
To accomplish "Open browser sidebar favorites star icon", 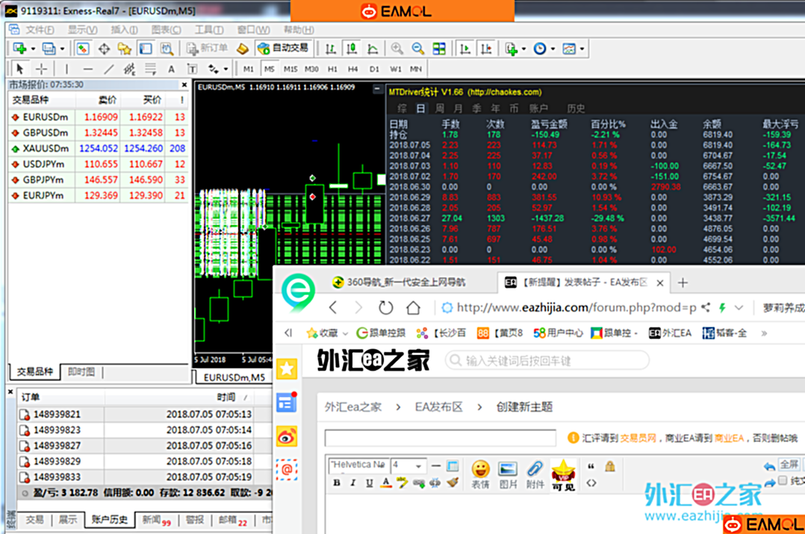I will pos(287,369).
